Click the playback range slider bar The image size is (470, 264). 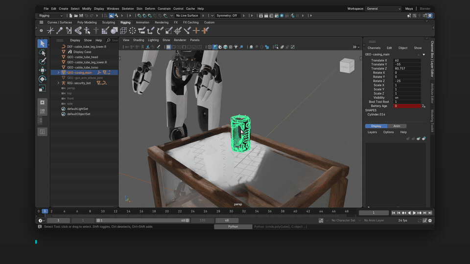click(142, 220)
